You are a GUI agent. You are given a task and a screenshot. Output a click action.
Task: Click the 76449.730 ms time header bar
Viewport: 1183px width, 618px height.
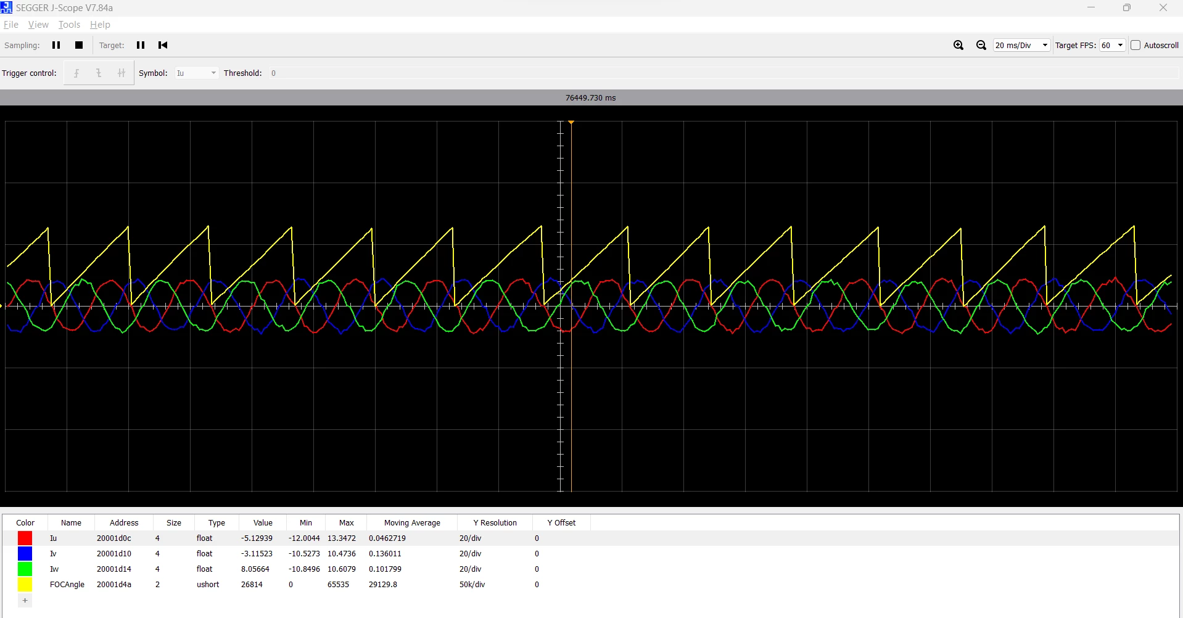(591, 97)
